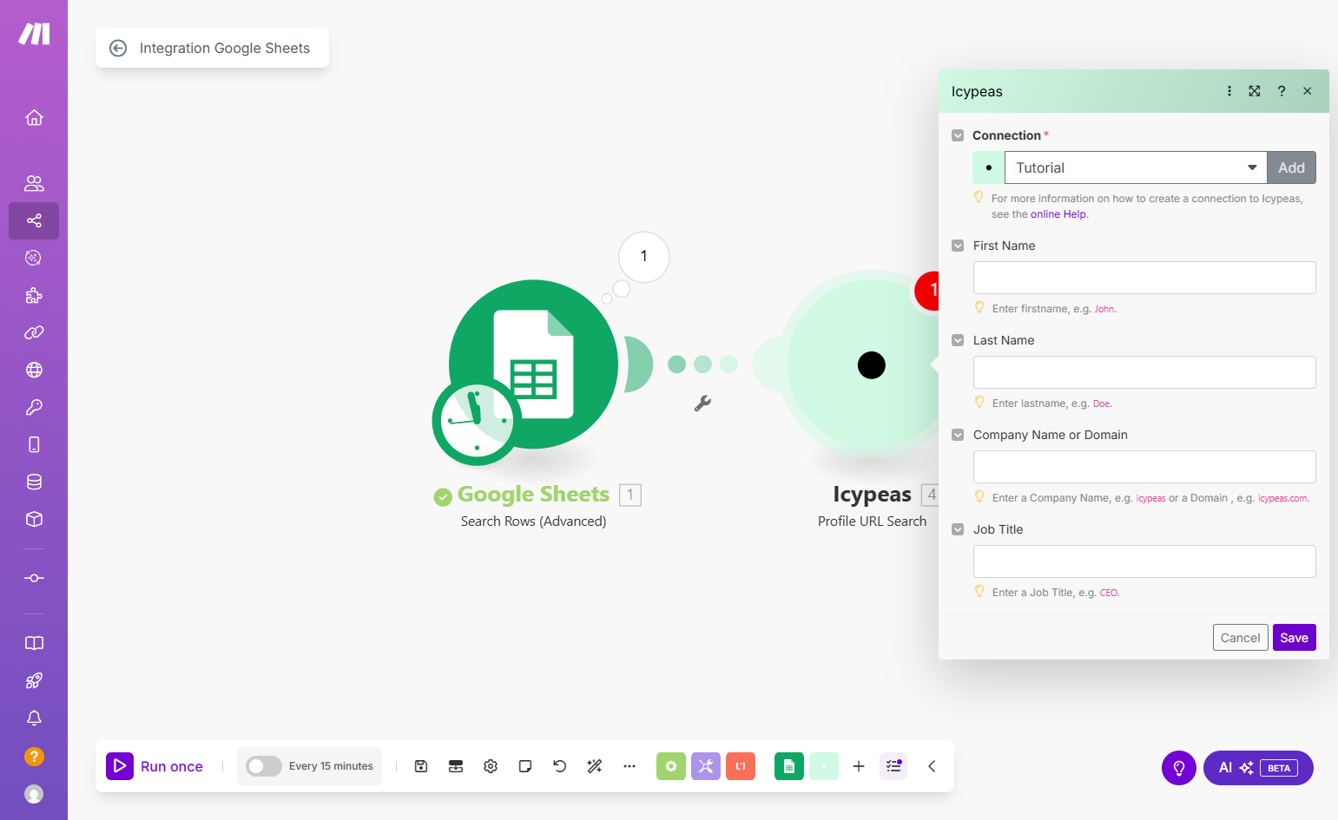Open the user profile avatar

pos(34,794)
